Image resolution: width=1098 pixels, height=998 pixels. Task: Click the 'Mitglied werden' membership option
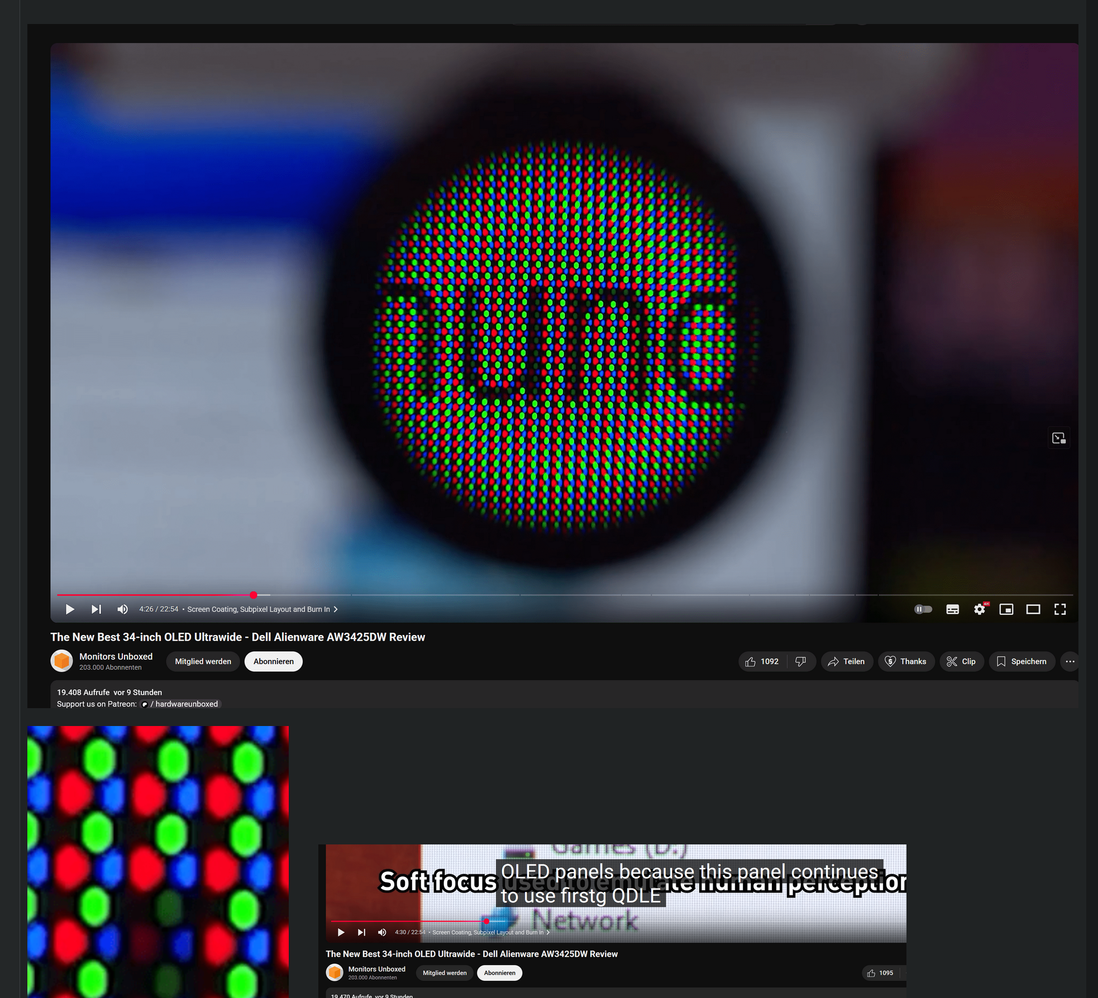pyautogui.click(x=203, y=661)
